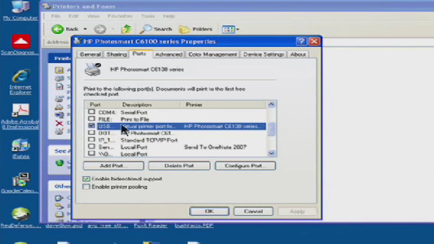Image resolution: width=434 pixels, height=244 pixels.
Task: Toggle Enable printer pooling
Action: pos(86,187)
